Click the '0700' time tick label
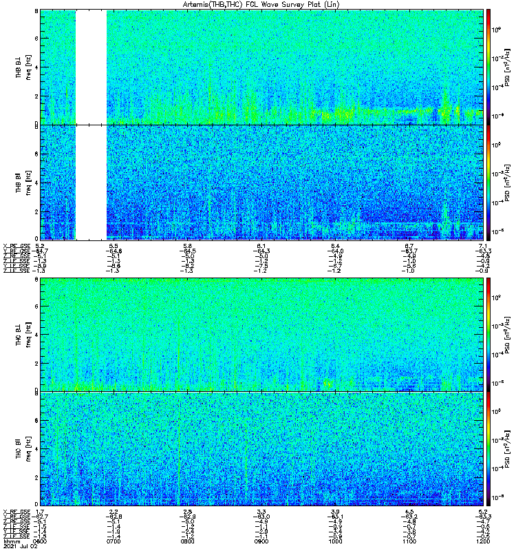This screenshot has width=516, height=551. tap(114, 541)
